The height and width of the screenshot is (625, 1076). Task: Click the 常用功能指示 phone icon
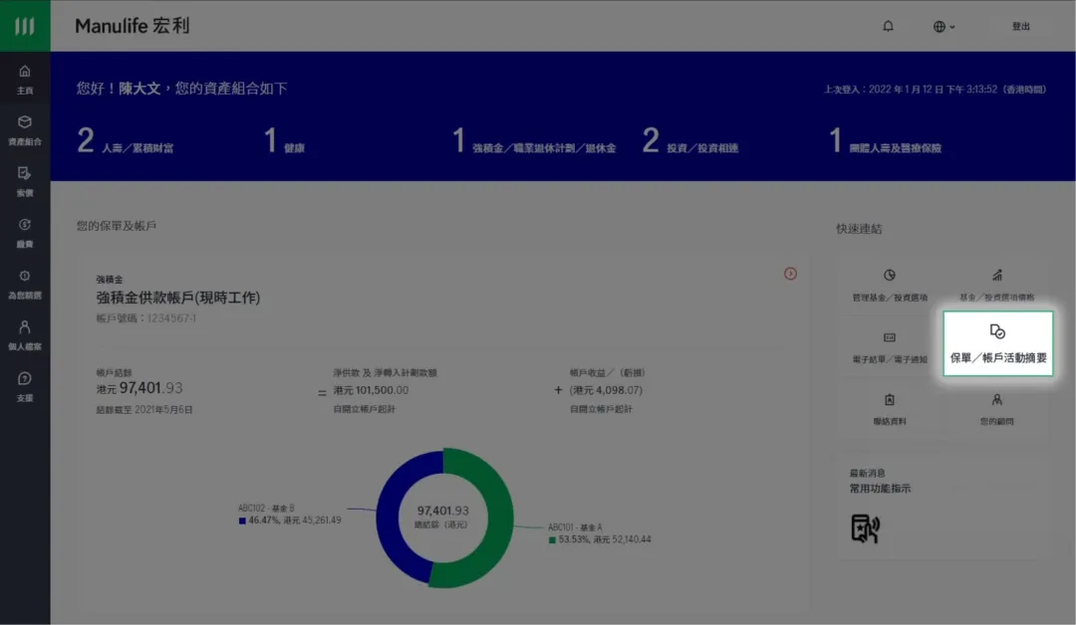(865, 528)
